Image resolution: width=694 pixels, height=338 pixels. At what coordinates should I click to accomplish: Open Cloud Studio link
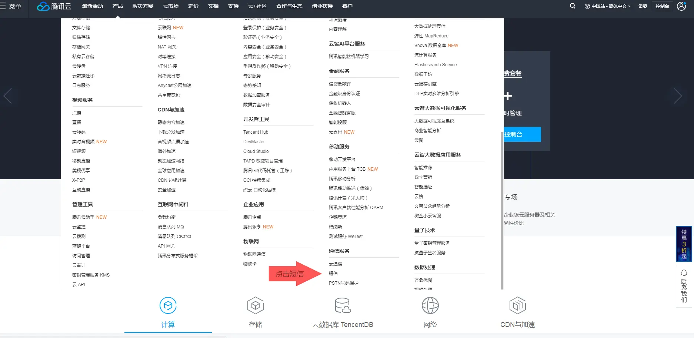256,151
